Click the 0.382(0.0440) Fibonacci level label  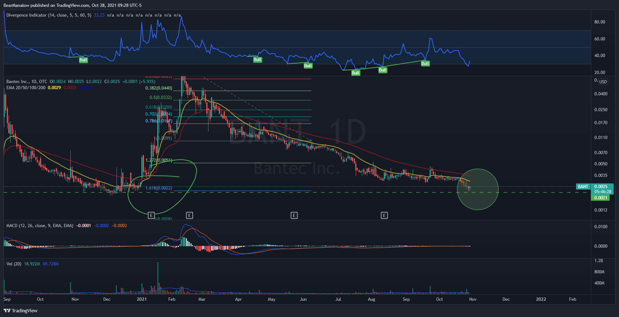[159, 88]
